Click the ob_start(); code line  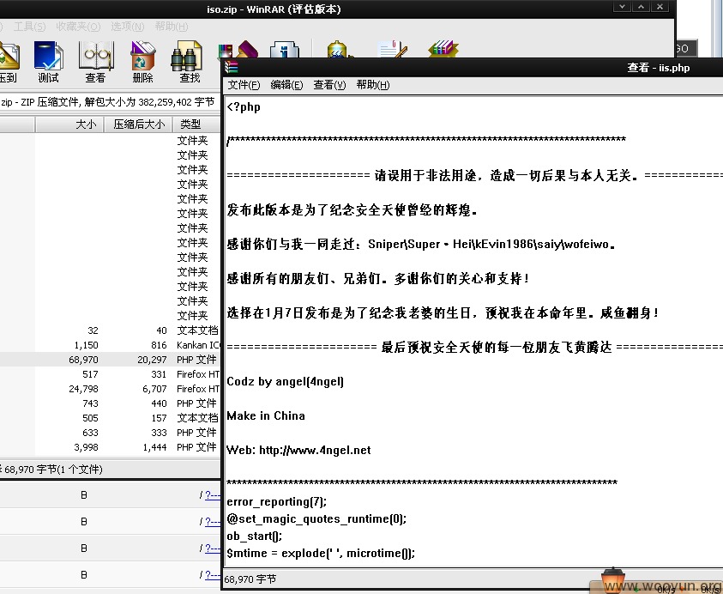click(x=255, y=536)
